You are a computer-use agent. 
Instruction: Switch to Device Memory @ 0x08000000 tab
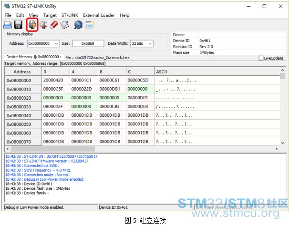[34, 57]
